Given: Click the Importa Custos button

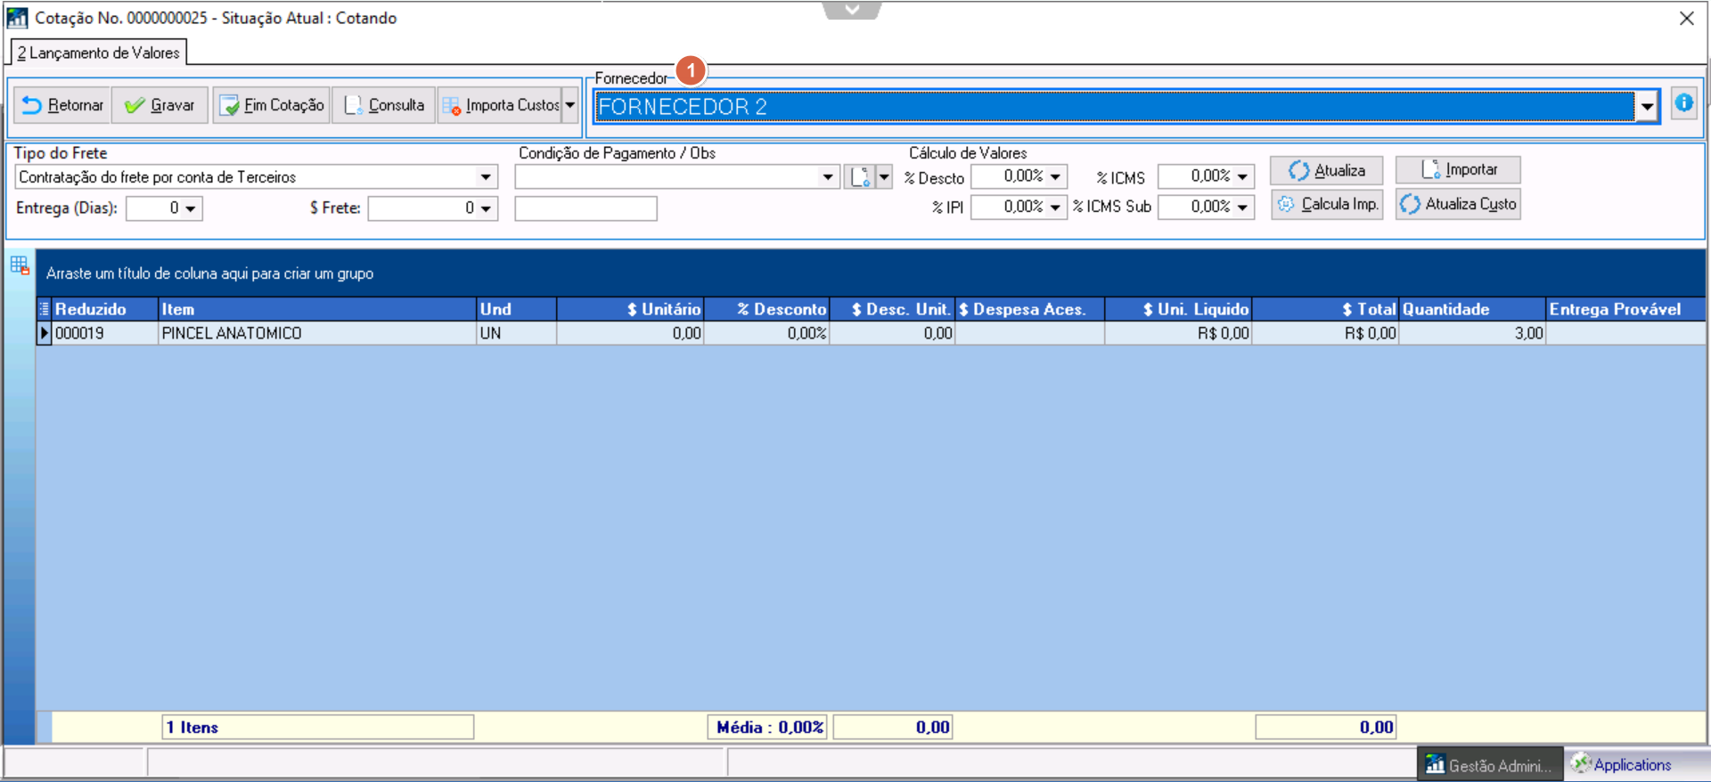Looking at the screenshot, I should click(x=500, y=105).
